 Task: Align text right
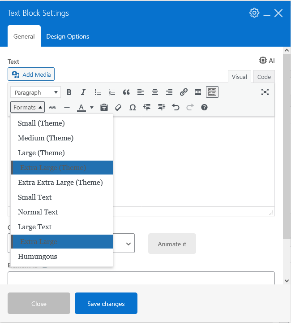tap(169, 92)
